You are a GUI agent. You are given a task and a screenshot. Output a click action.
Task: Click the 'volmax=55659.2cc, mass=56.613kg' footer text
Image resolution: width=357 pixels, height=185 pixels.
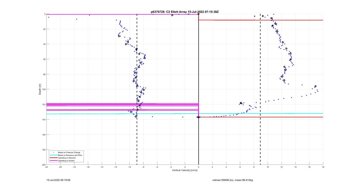coord(232,180)
